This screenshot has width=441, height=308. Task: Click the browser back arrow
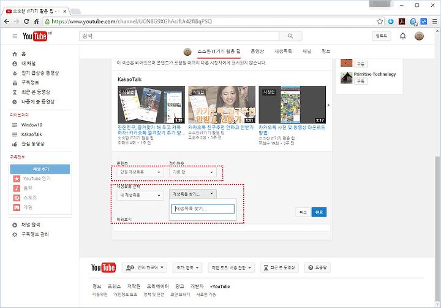pos(7,21)
